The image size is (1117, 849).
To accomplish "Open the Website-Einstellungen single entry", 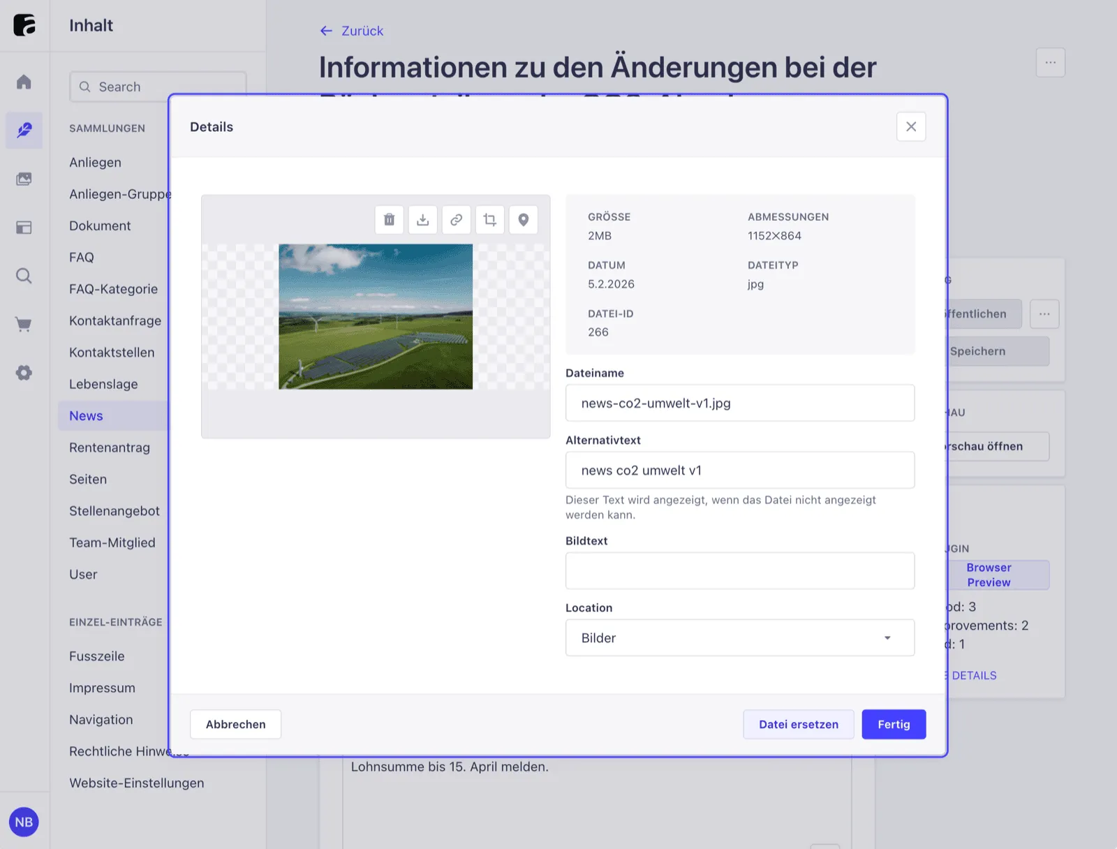I will 137,783.
